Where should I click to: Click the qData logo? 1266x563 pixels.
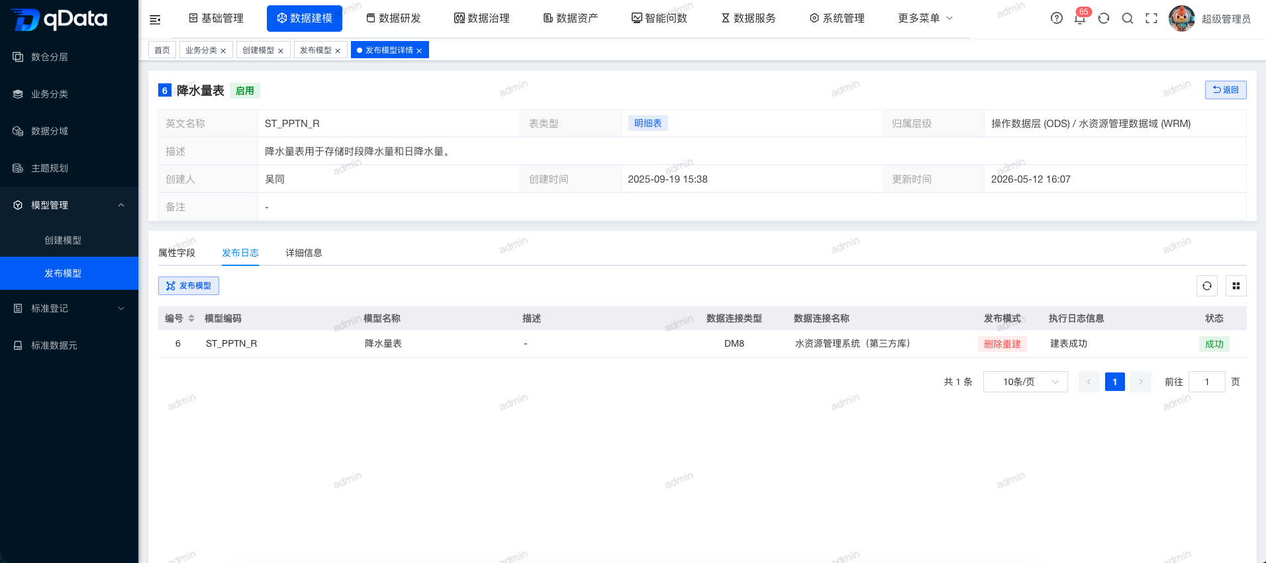pos(60,19)
